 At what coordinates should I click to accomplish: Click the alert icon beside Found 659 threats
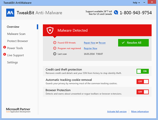[x=55, y=43]
